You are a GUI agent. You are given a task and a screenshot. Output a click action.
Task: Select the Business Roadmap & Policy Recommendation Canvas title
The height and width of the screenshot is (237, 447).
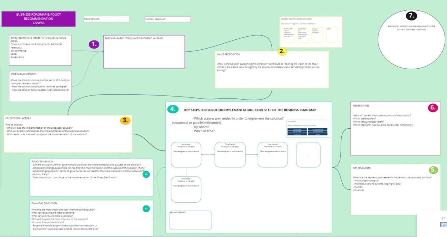click(x=38, y=19)
